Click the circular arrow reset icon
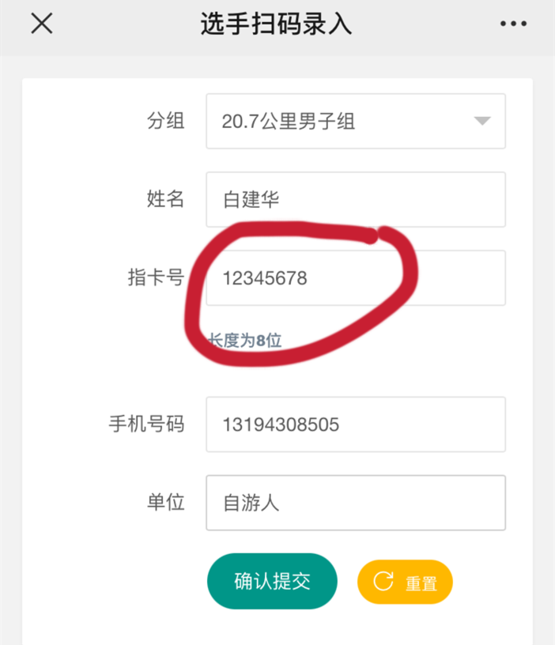The height and width of the screenshot is (645, 555). pos(383,582)
